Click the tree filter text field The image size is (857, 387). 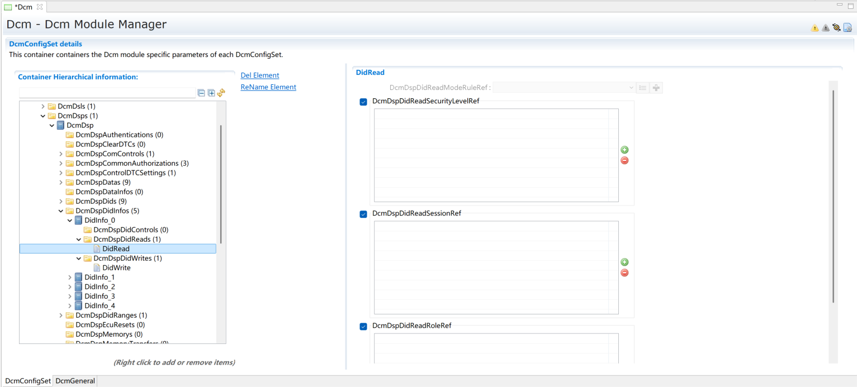(x=107, y=93)
